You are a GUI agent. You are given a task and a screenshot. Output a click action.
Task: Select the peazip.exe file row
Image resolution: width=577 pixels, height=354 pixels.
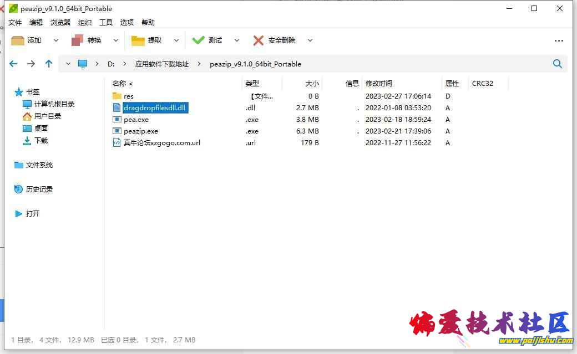(141, 131)
